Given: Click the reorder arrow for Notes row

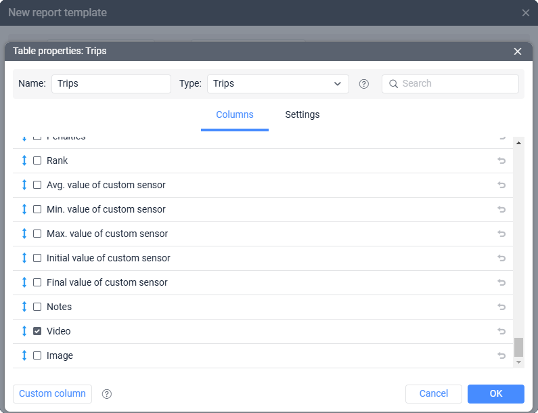Looking at the screenshot, I should [24, 307].
